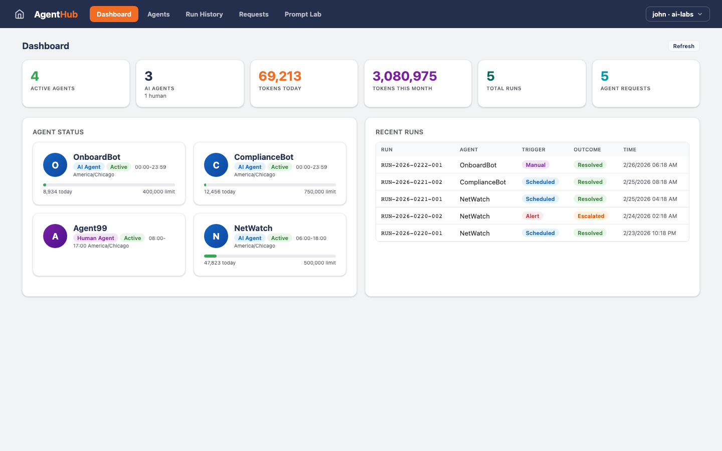Switch to the Run History tab
The height and width of the screenshot is (451, 722).
pos(204,14)
